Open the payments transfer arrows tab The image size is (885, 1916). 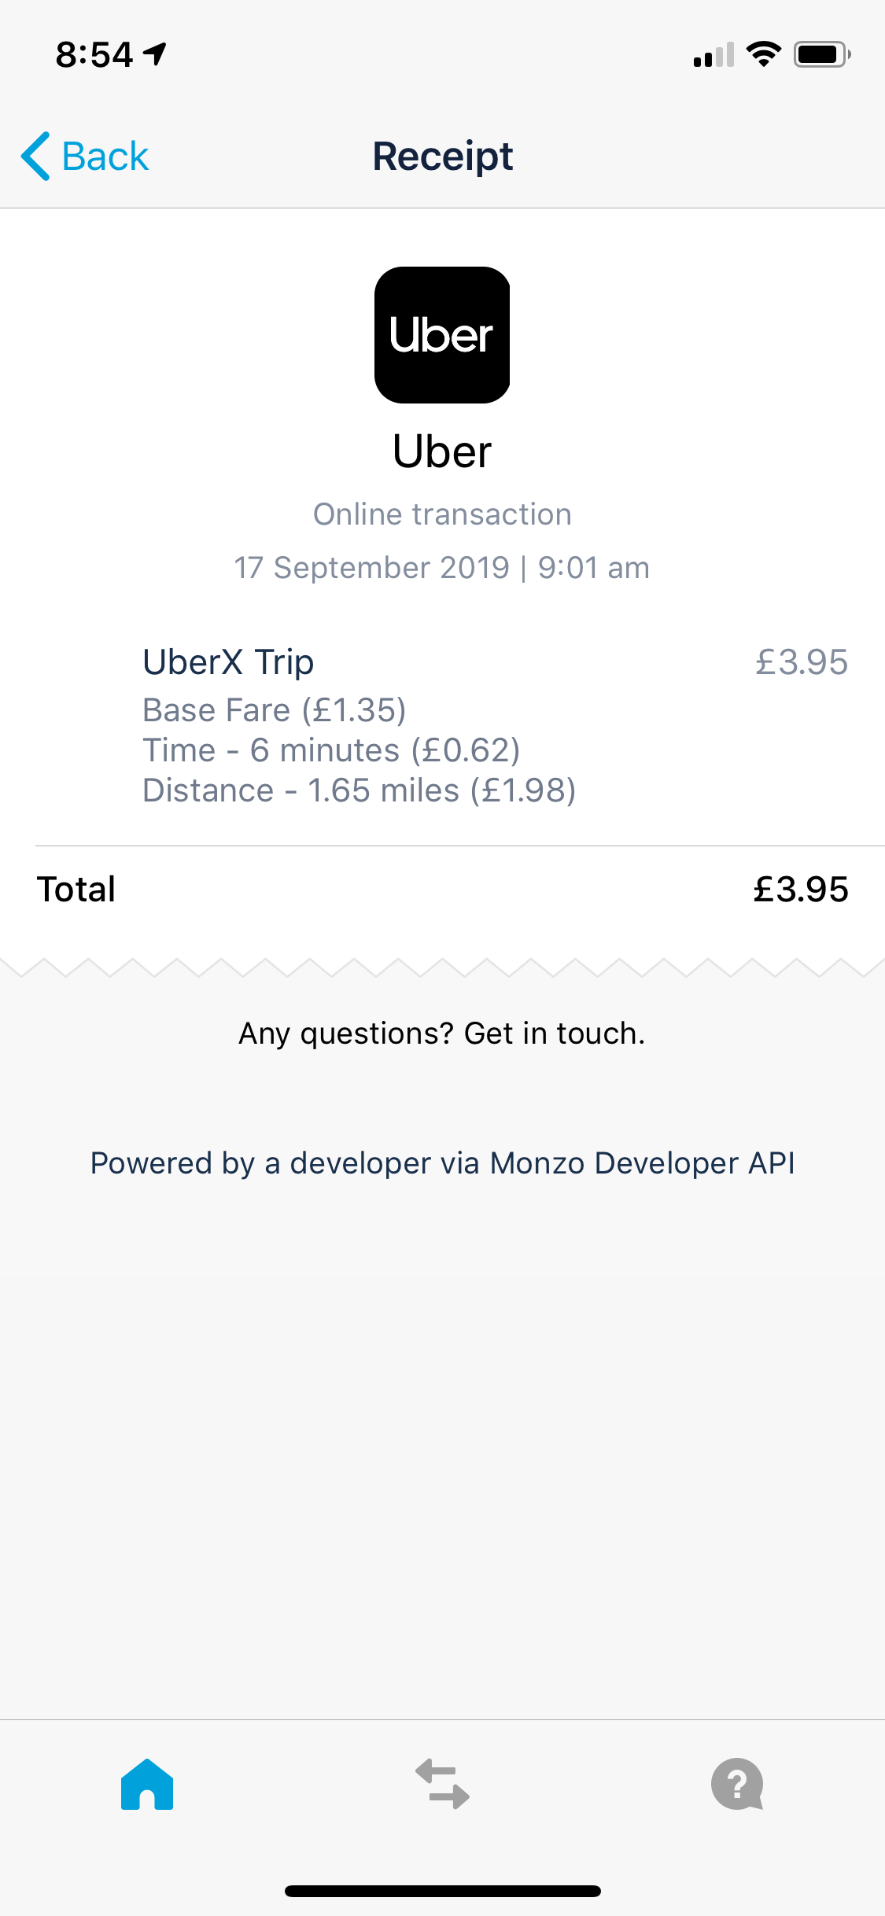click(442, 1785)
